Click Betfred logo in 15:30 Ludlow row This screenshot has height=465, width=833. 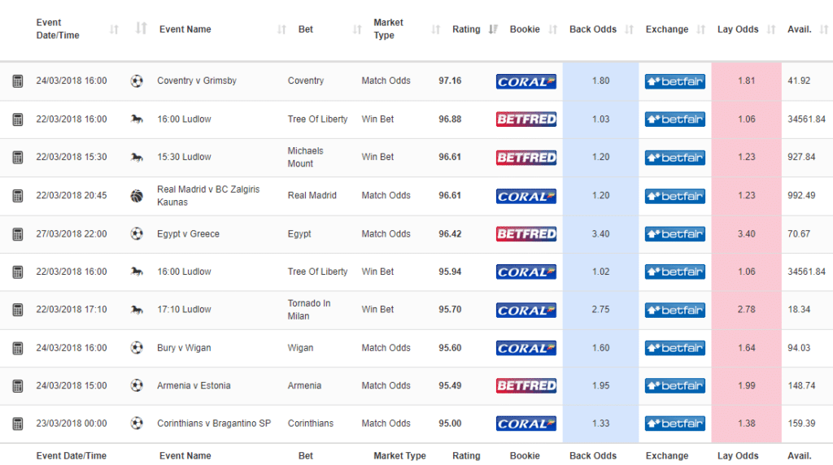pos(526,158)
